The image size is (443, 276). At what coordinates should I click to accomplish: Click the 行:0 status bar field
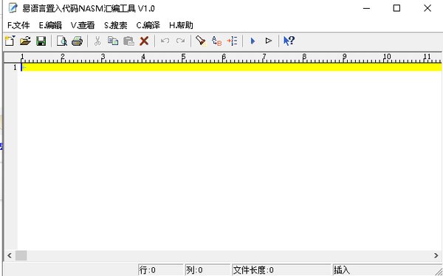click(161, 270)
